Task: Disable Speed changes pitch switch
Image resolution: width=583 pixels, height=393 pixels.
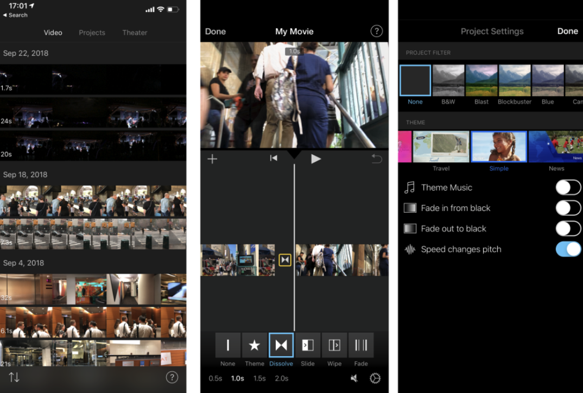Action: pyautogui.click(x=568, y=249)
